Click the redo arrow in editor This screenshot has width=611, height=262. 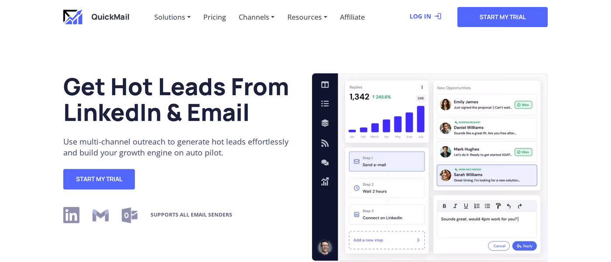pyautogui.click(x=519, y=206)
